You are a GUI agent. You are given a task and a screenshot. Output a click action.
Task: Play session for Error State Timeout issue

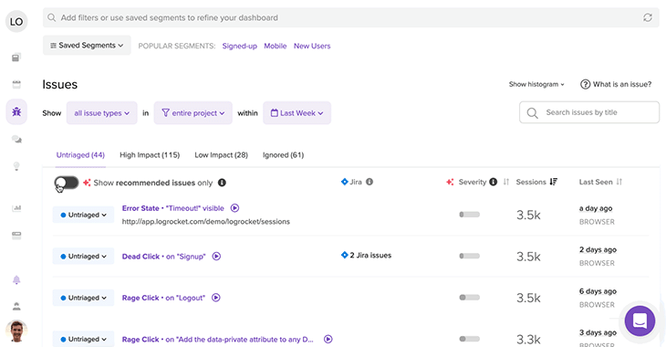pyautogui.click(x=234, y=208)
